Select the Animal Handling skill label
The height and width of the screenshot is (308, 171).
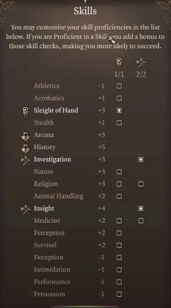tap(59, 196)
